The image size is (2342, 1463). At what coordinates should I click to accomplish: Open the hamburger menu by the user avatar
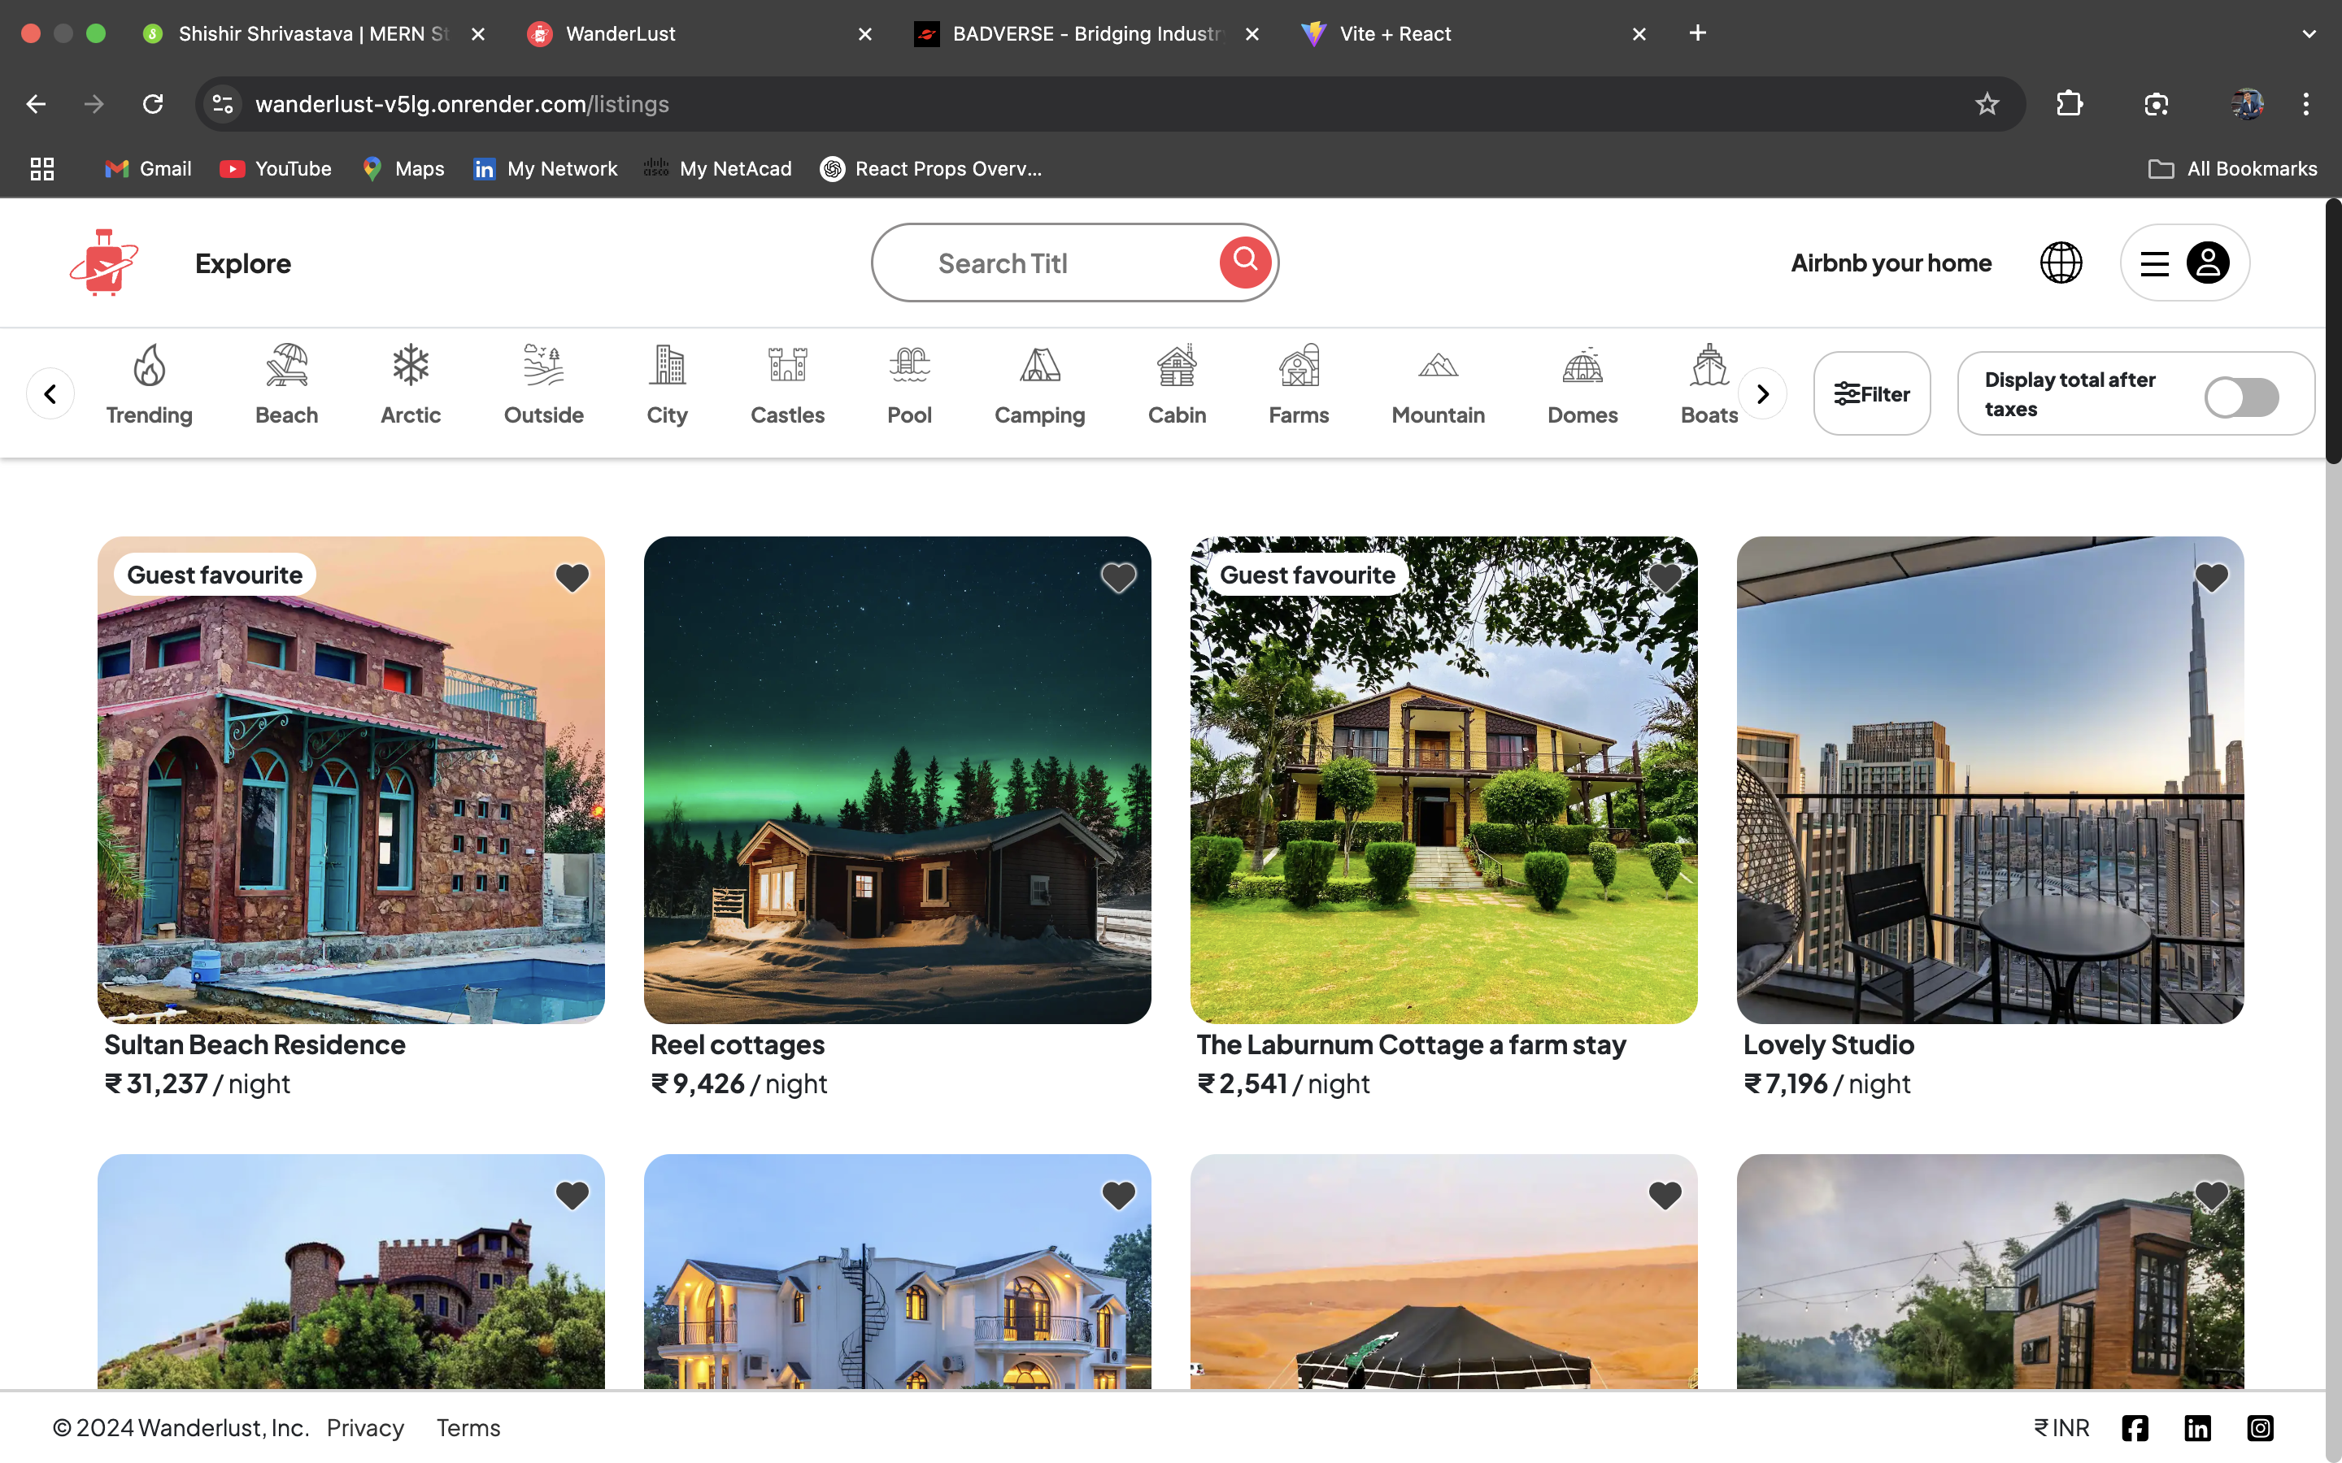(2154, 263)
